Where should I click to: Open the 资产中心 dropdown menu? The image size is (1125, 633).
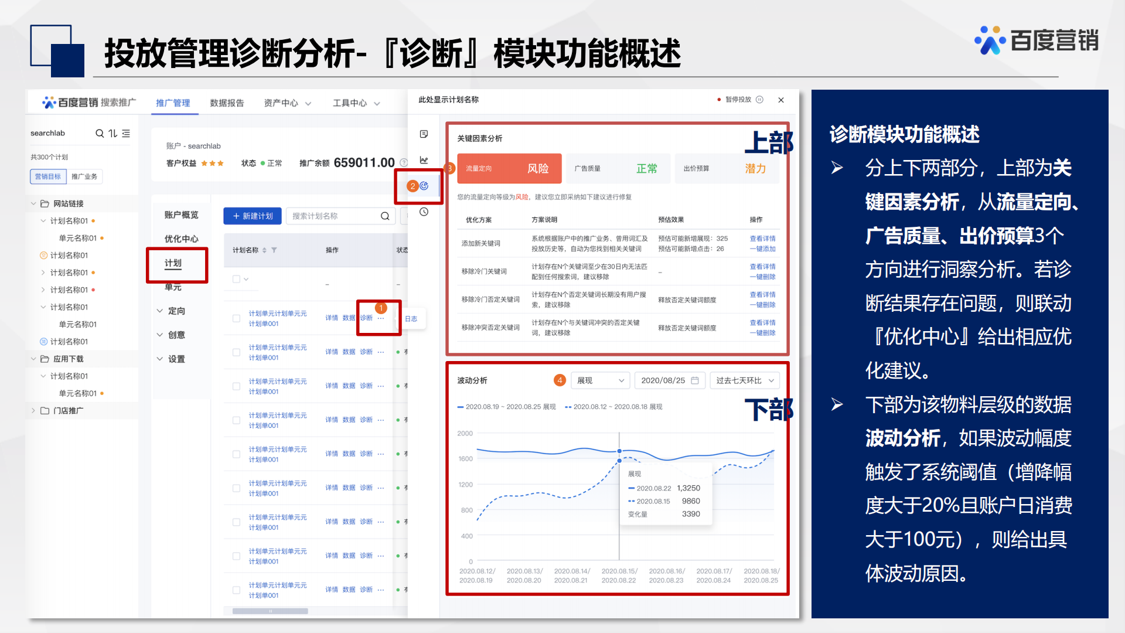pyautogui.click(x=287, y=103)
